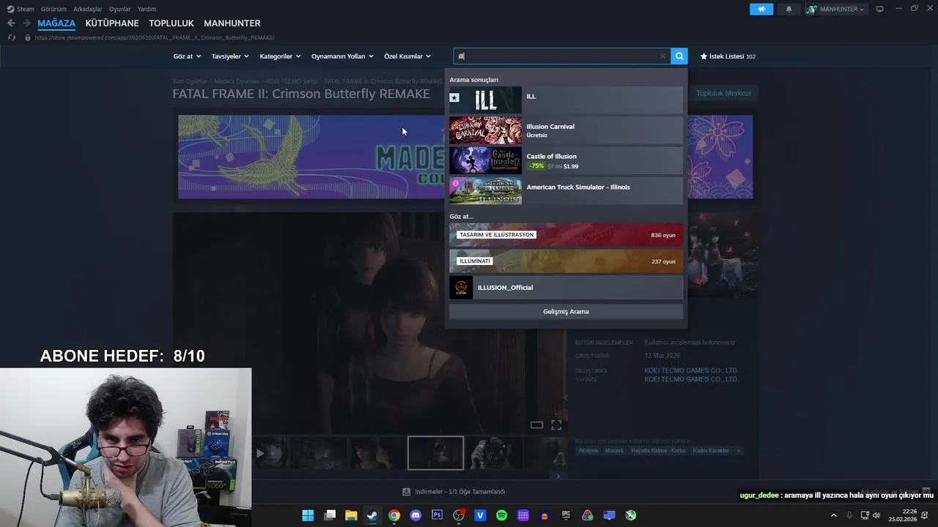Click the blue search magnifier button
The width and height of the screenshot is (938, 527).
click(679, 56)
